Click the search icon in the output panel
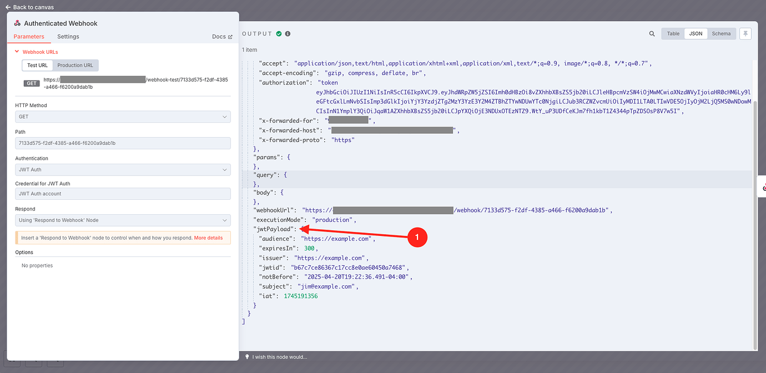Viewport: 766px width, 373px height. tap(652, 33)
